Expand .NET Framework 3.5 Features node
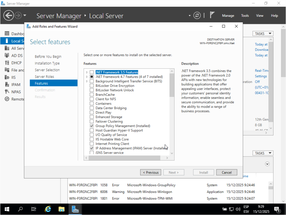Viewport: 286px width, 215px height. (87, 72)
